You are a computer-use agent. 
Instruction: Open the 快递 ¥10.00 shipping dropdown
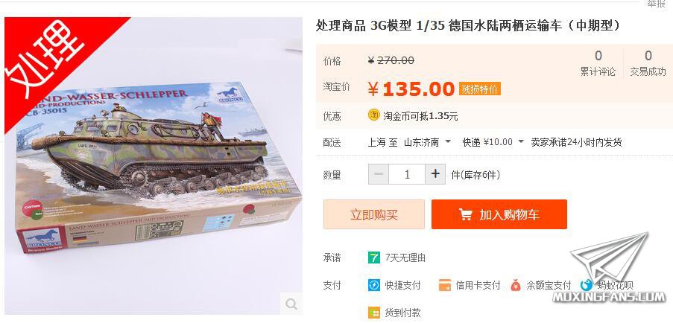click(493, 142)
